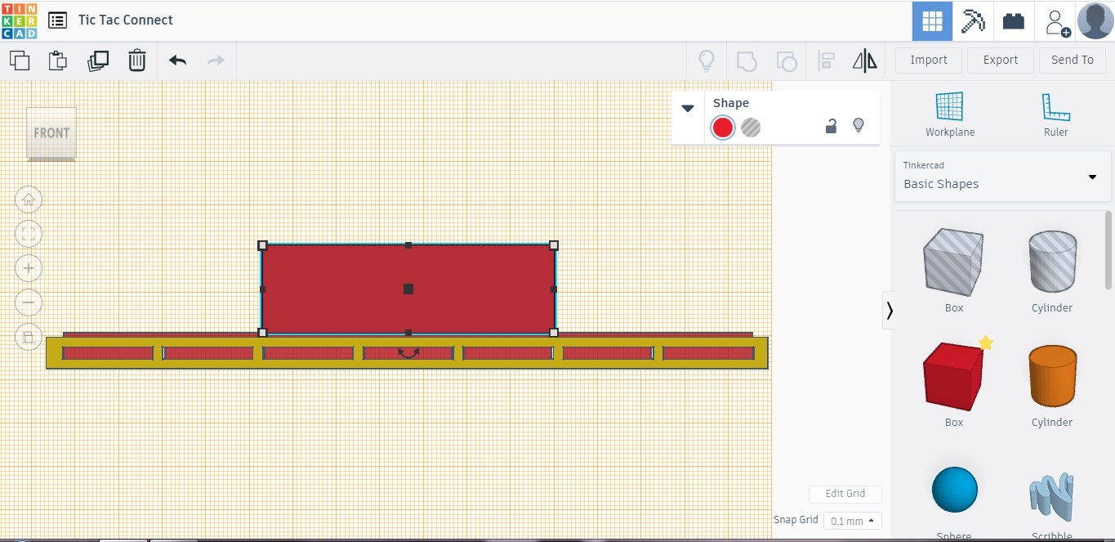The image size is (1115, 542).
Task: Click the Redo arrow
Action: click(x=216, y=60)
